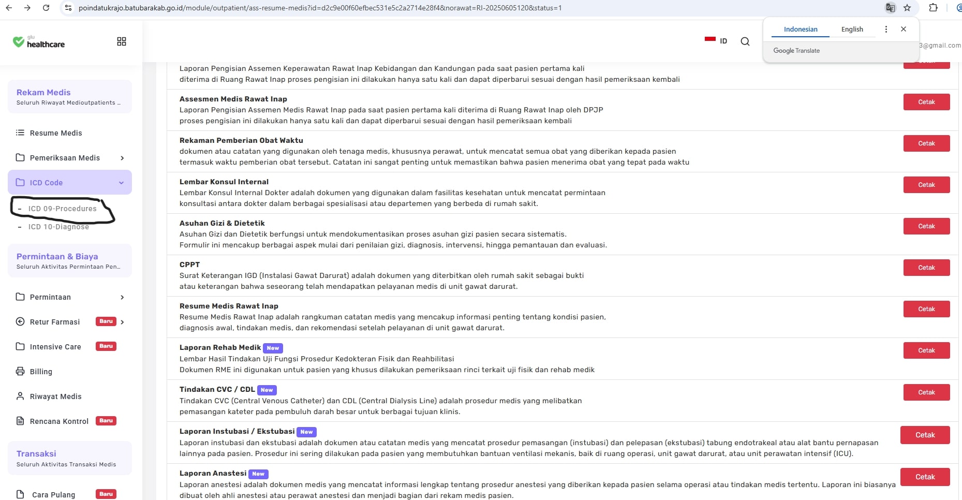
Task: Click the Rekam Medis section header
Action: point(70,96)
